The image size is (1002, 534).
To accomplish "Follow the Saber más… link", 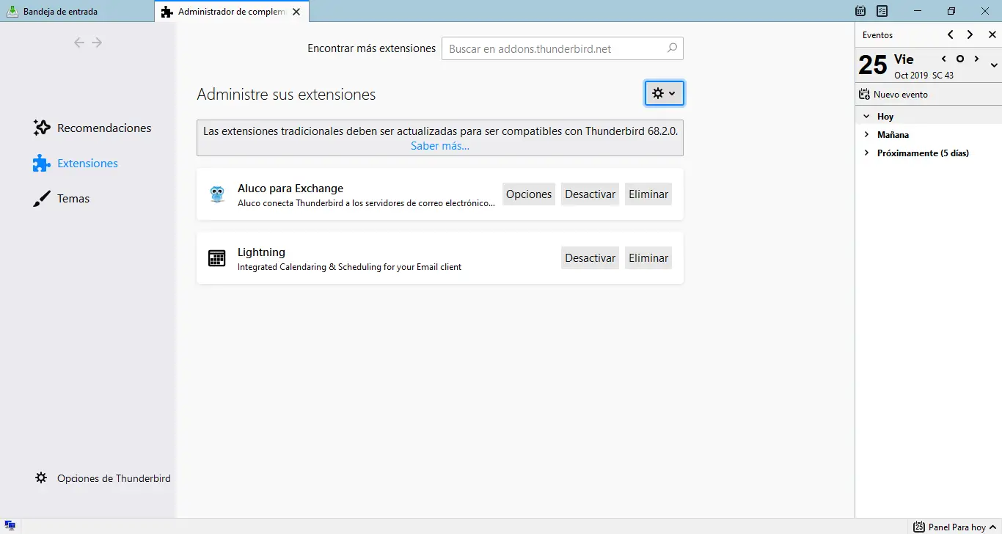I will pyautogui.click(x=440, y=145).
